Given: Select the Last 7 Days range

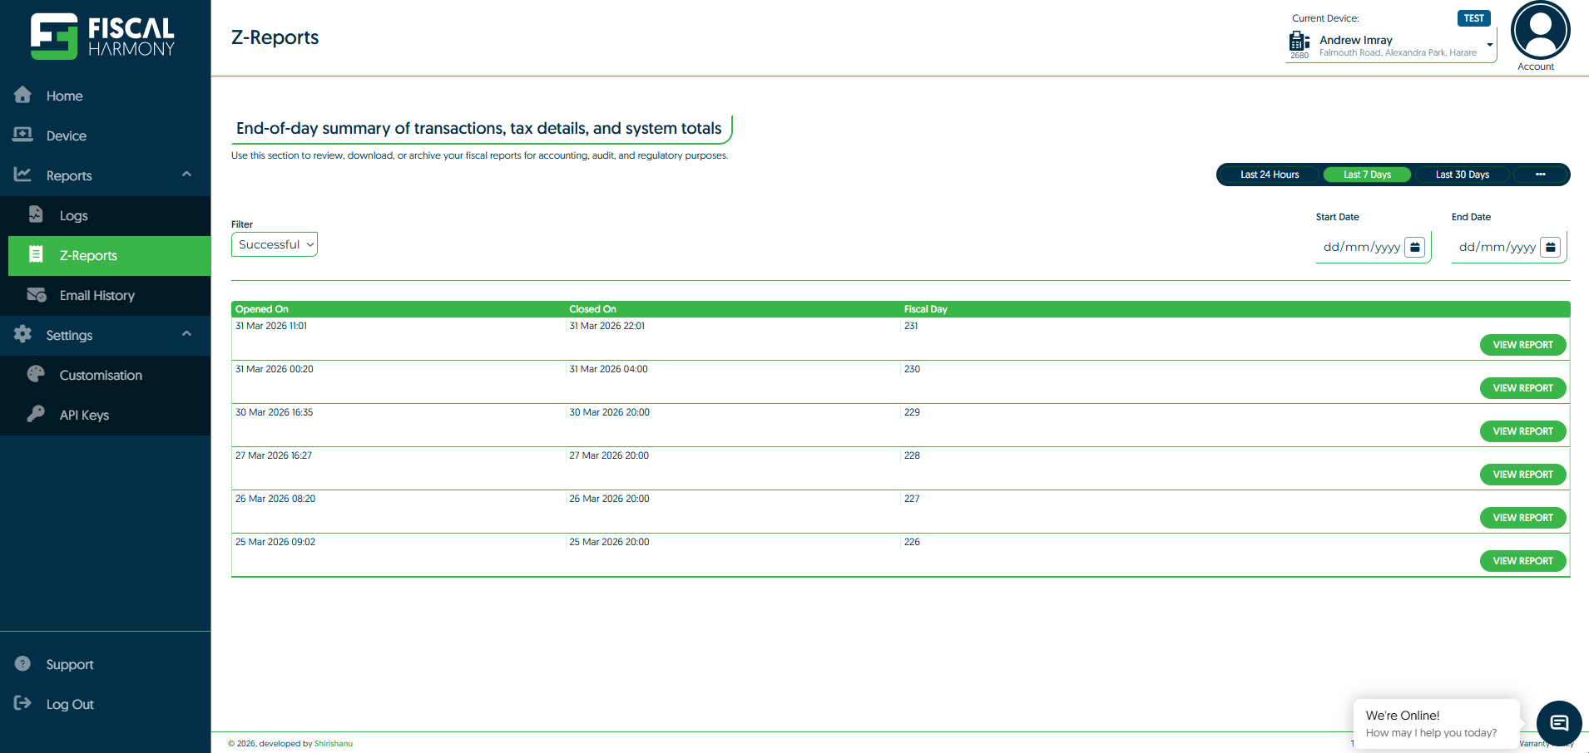Looking at the screenshot, I should pyautogui.click(x=1367, y=175).
